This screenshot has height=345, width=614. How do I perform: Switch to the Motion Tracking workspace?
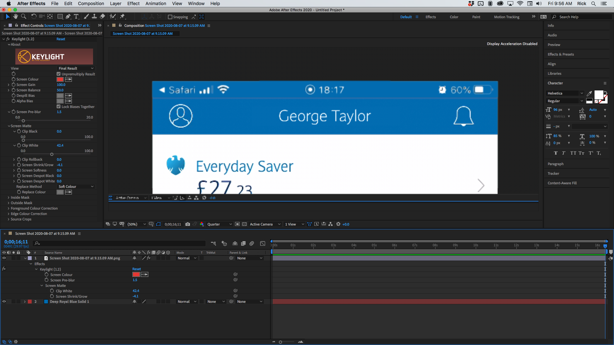506,17
